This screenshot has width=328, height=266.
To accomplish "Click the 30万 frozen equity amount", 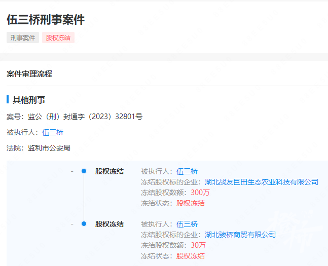I will pyautogui.click(x=198, y=245).
